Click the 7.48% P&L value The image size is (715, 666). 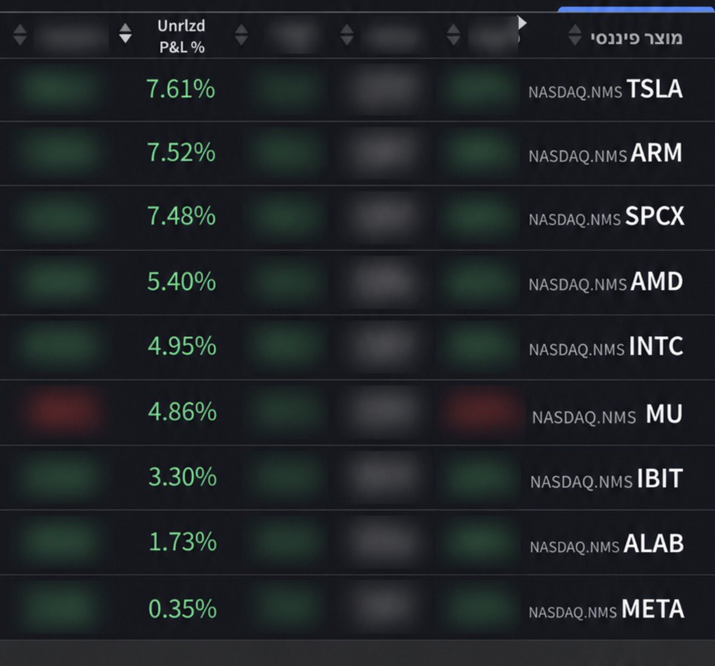tap(181, 215)
